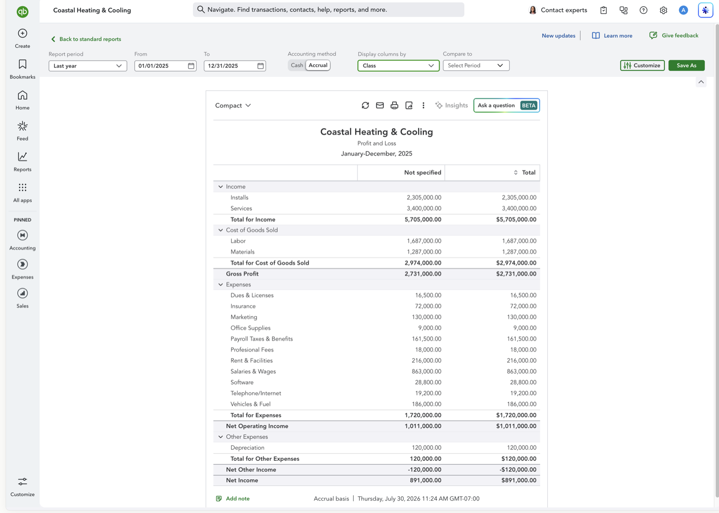This screenshot has width=719, height=513.
Task: Open pinned Accounting section
Action: [23, 240]
